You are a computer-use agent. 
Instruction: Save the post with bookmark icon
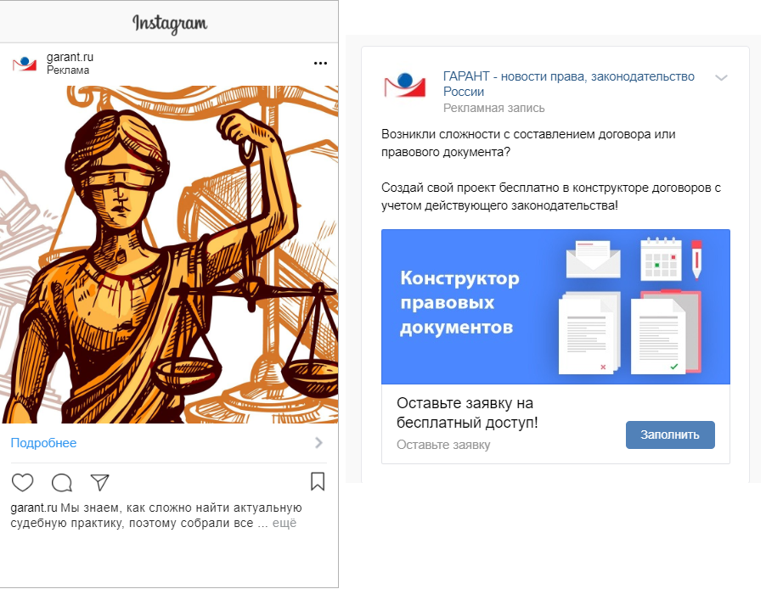[318, 481]
